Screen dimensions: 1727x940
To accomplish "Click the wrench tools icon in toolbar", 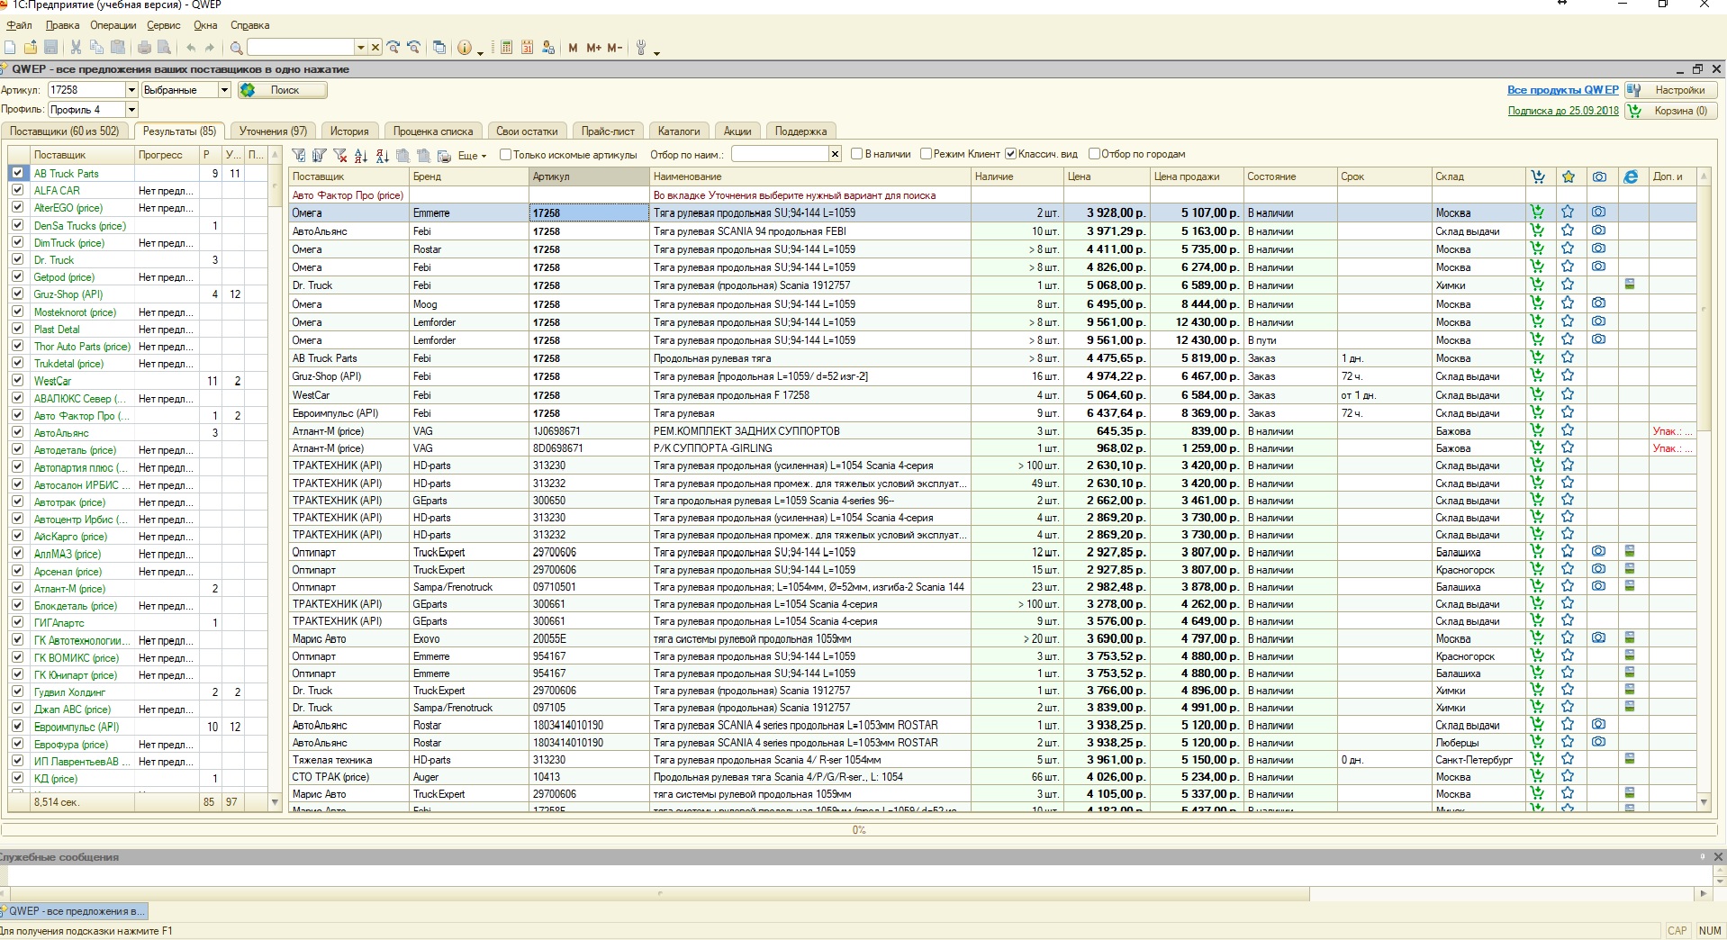I will click(641, 48).
